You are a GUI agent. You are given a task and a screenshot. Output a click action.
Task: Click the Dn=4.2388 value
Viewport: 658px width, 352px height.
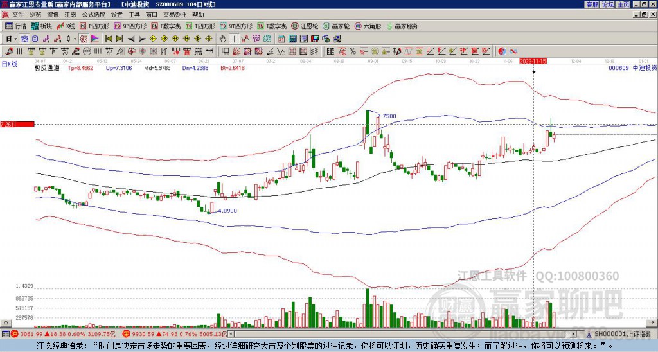click(x=195, y=68)
